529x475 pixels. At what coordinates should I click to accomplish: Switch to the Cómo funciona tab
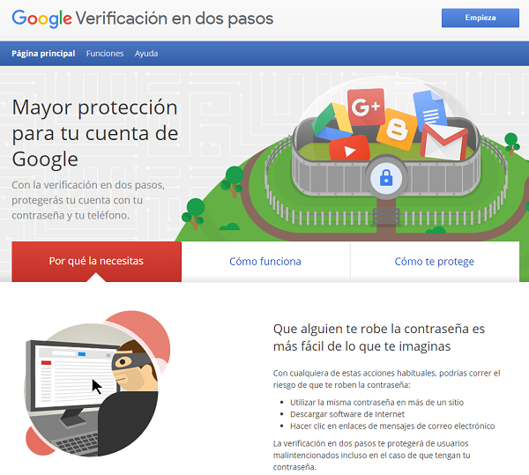[x=265, y=262]
